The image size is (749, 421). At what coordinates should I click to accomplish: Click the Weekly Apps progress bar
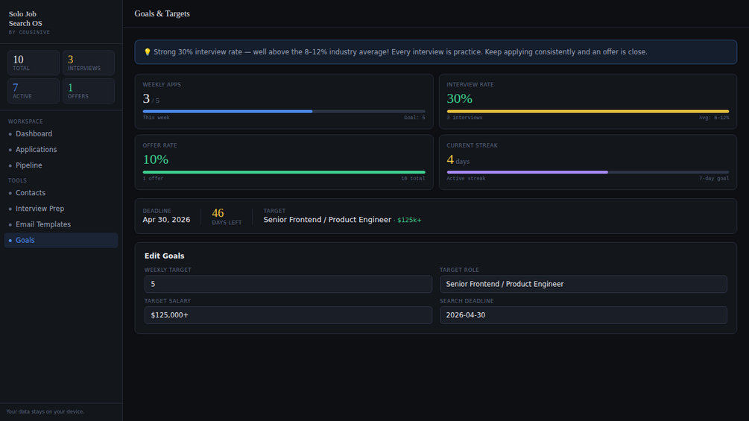[x=284, y=111]
